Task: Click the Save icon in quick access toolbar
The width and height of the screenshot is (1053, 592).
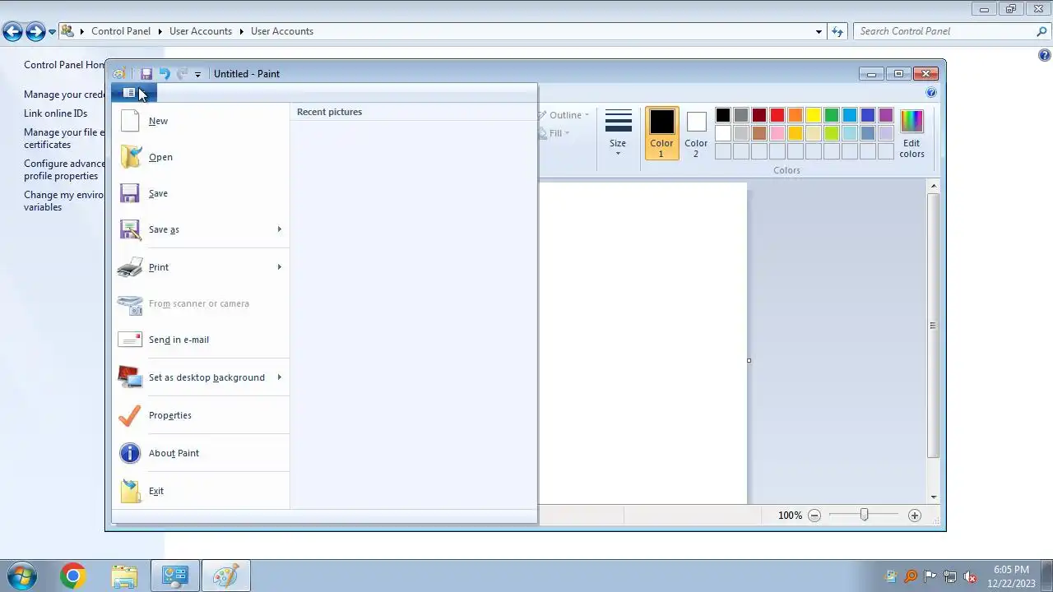Action: (x=146, y=74)
